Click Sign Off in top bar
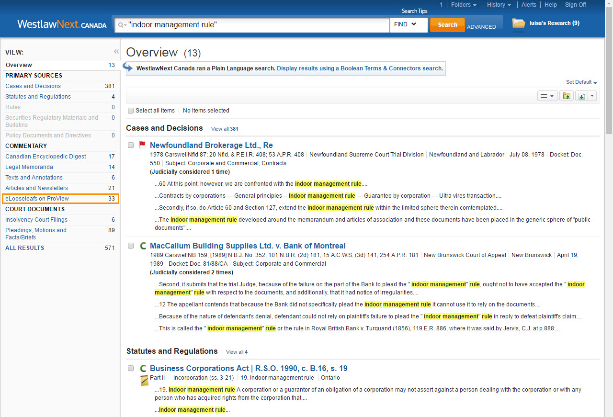The width and height of the screenshot is (613, 417). click(x=575, y=5)
